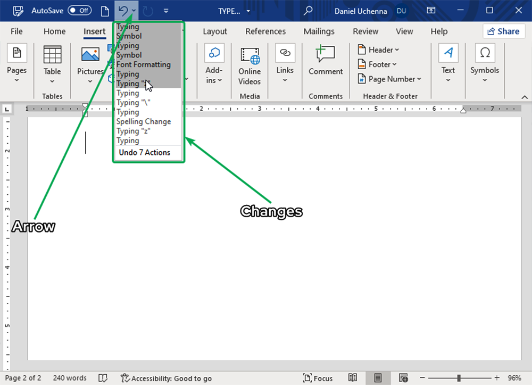
Task: Click the Search magnifier icon
Action: 307,11
